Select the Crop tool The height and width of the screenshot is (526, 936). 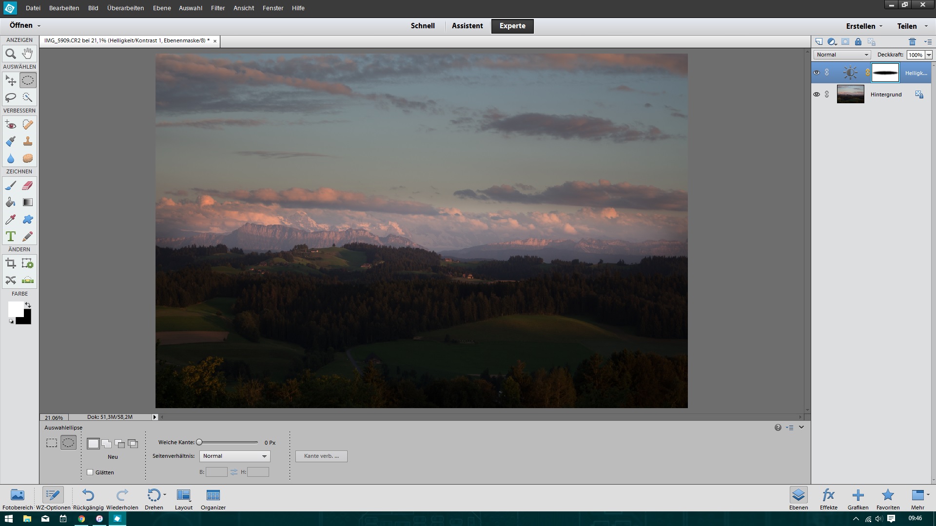[x=11, y=264]
